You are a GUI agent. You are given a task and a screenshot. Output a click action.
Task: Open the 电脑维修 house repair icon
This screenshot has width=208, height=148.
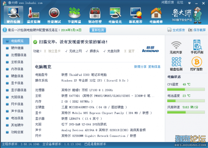pos(156,15)
